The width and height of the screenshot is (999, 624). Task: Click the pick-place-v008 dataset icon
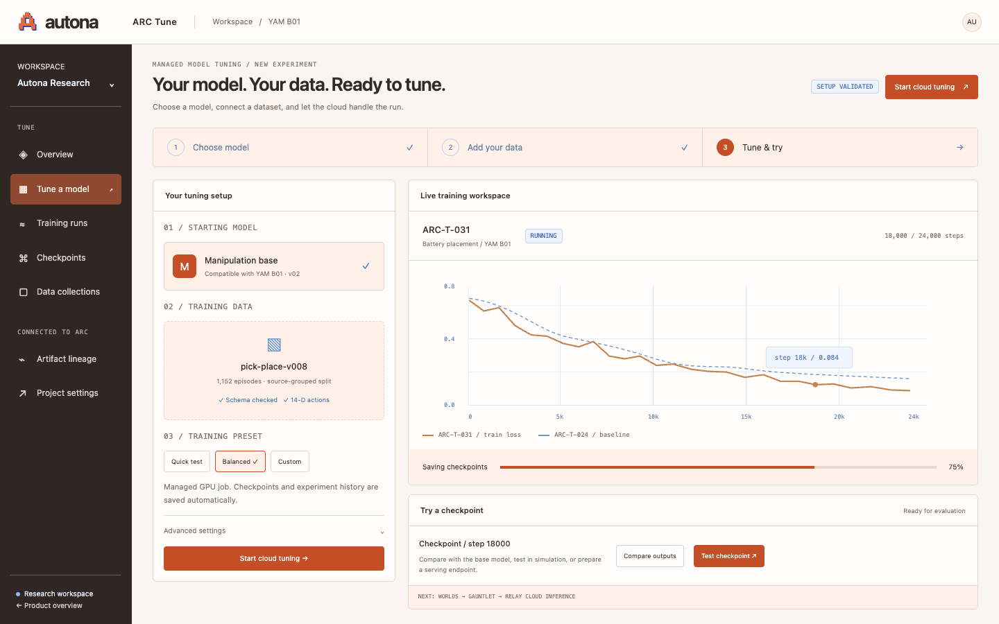[274, 345]
